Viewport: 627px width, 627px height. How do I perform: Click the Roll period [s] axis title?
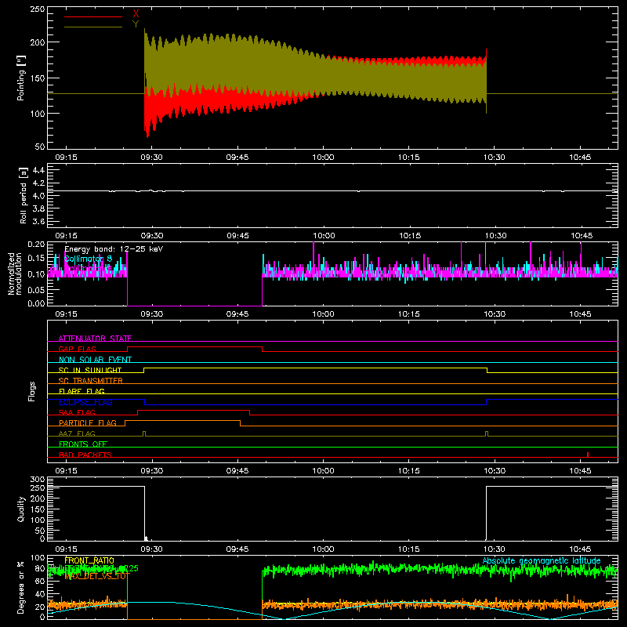(x=24, y=195)
